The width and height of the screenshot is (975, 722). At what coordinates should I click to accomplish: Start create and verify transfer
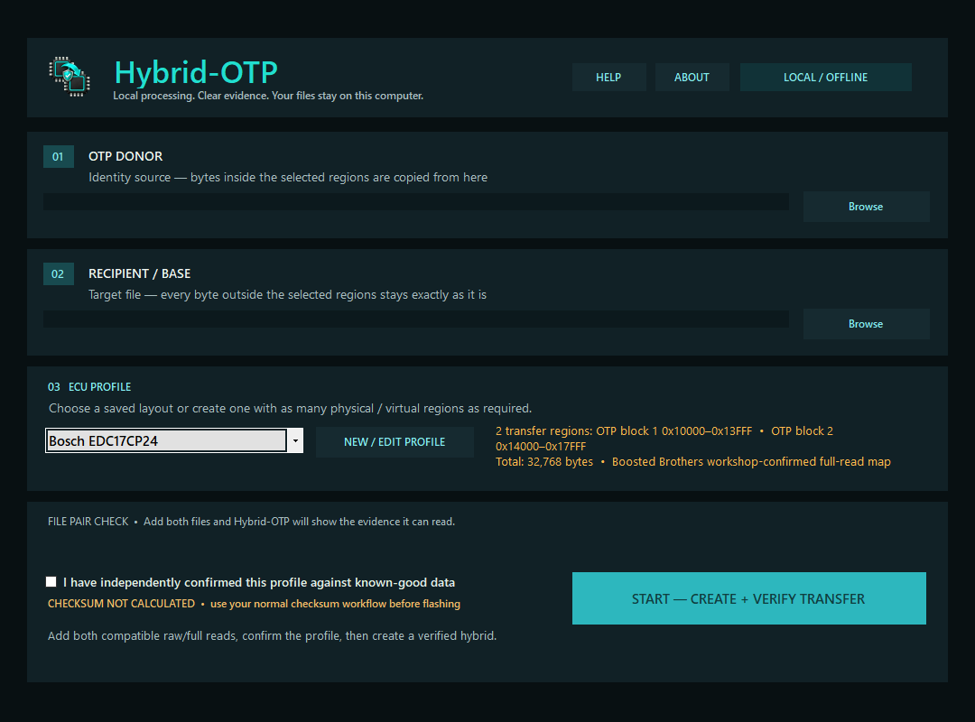748,598
